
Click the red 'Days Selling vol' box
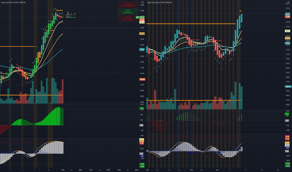pyautogui.click(x=128, y=4)
